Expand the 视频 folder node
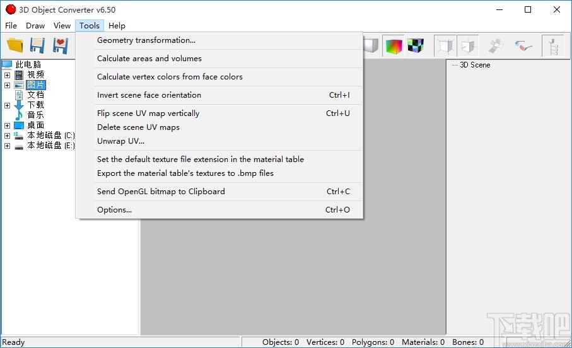572x348 pixels. [x=7, y=75]
